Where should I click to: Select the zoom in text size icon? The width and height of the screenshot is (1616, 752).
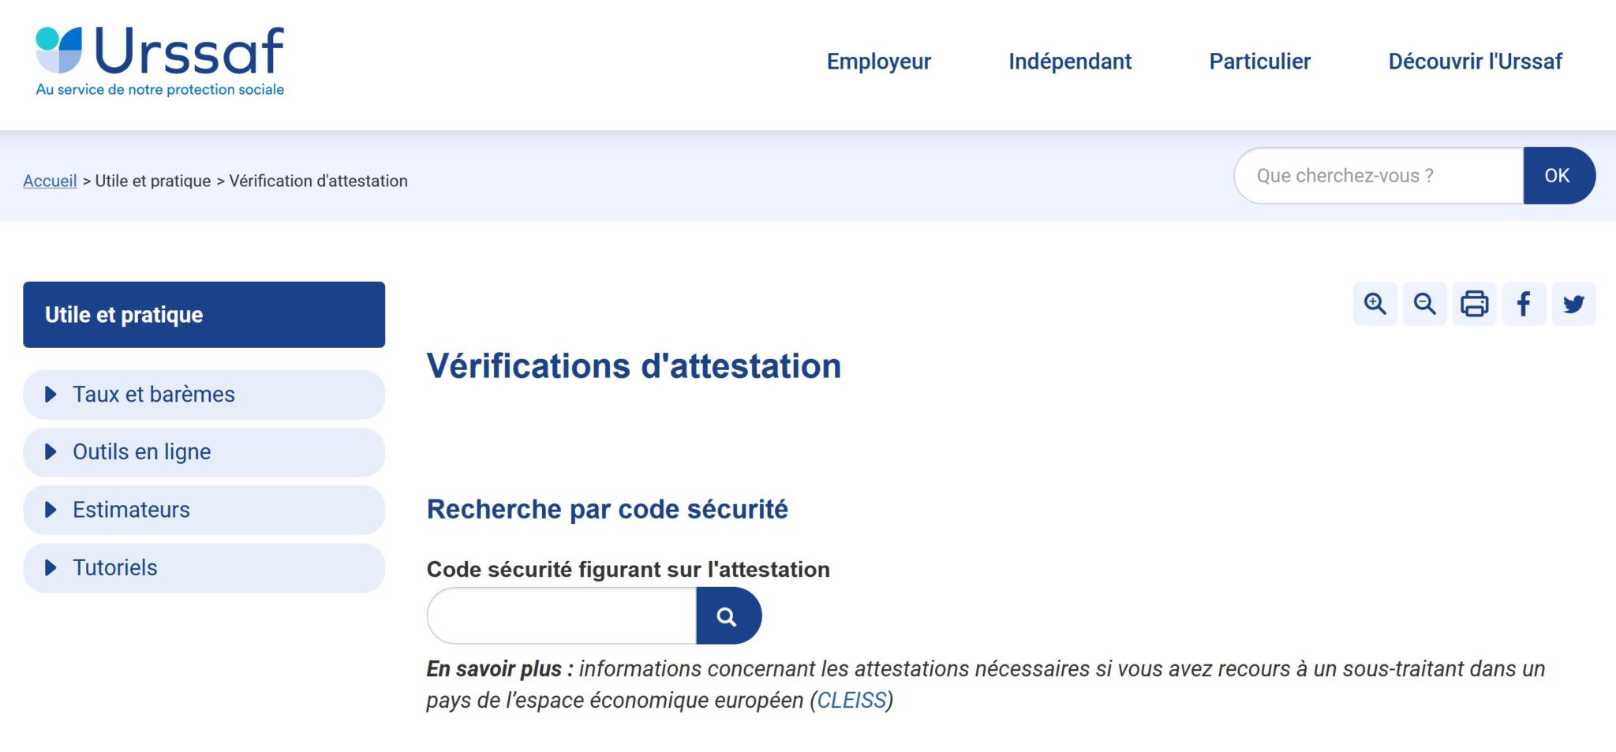[x=1376, y=304]
